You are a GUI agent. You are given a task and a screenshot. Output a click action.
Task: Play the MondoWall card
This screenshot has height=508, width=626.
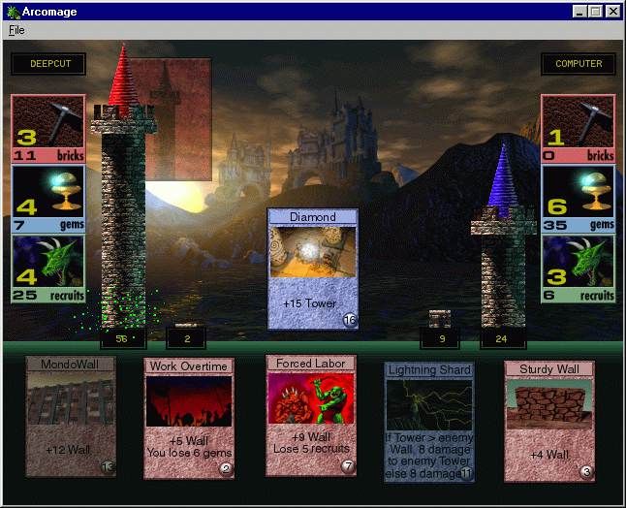(70, 417)
